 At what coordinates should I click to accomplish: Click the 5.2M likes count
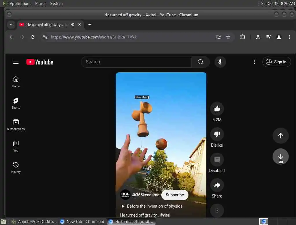coord(217,119)
